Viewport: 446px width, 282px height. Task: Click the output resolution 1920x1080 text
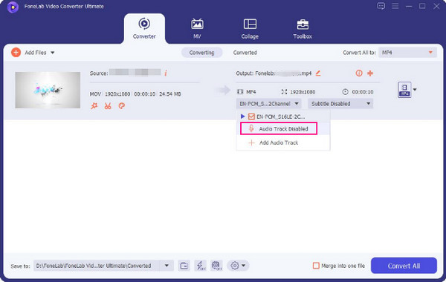click(x=303, y=92)
